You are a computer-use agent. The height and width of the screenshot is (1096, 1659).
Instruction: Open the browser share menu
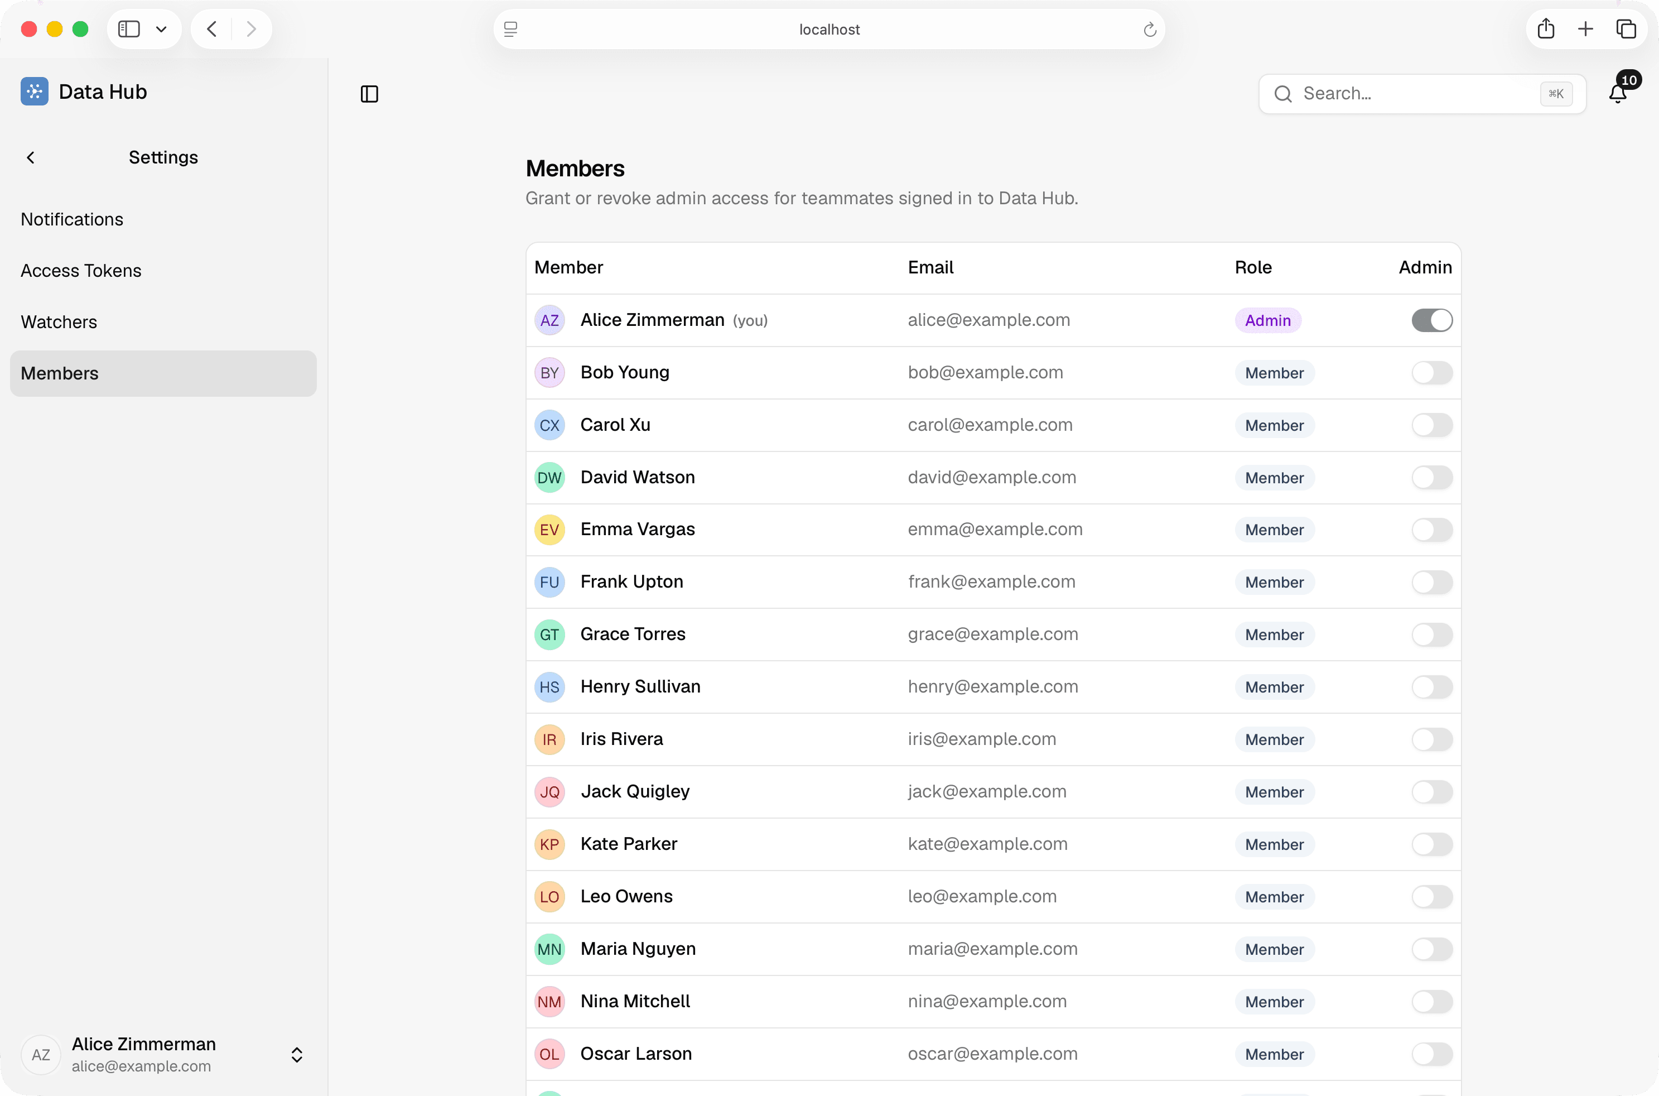tap(1546, 28)
